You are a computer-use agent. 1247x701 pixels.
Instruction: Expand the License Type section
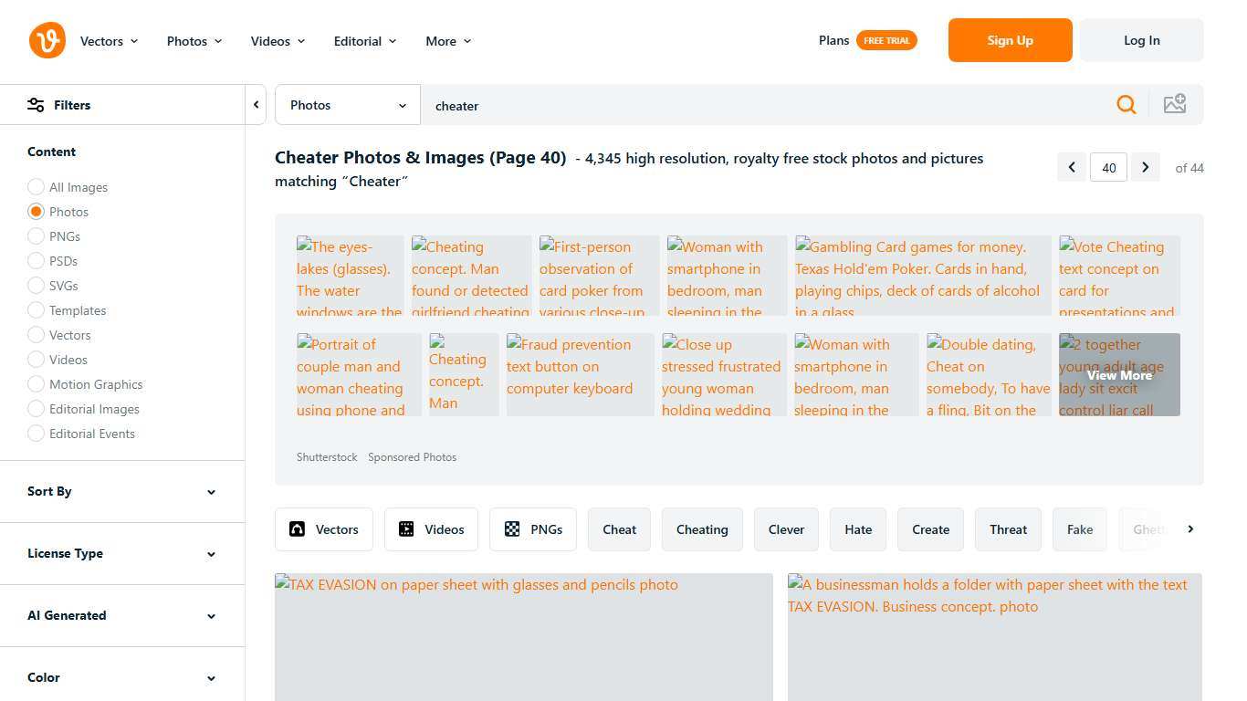(x=123, y=553)
